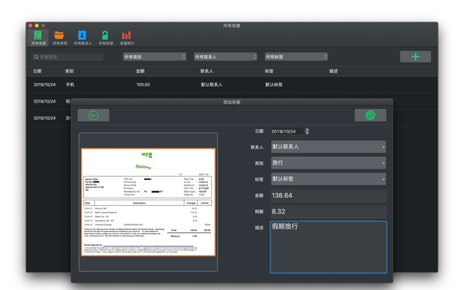Click the green plus add receipt button

pos(415,57)
